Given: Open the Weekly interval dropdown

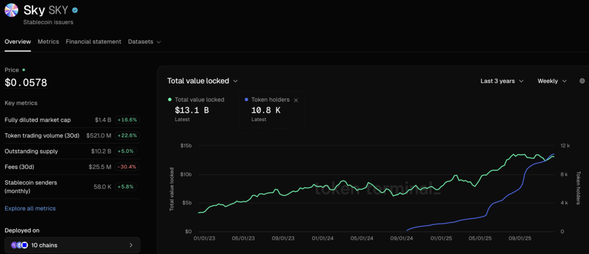Looking at the screenshot, I should [x=552, y=81].
